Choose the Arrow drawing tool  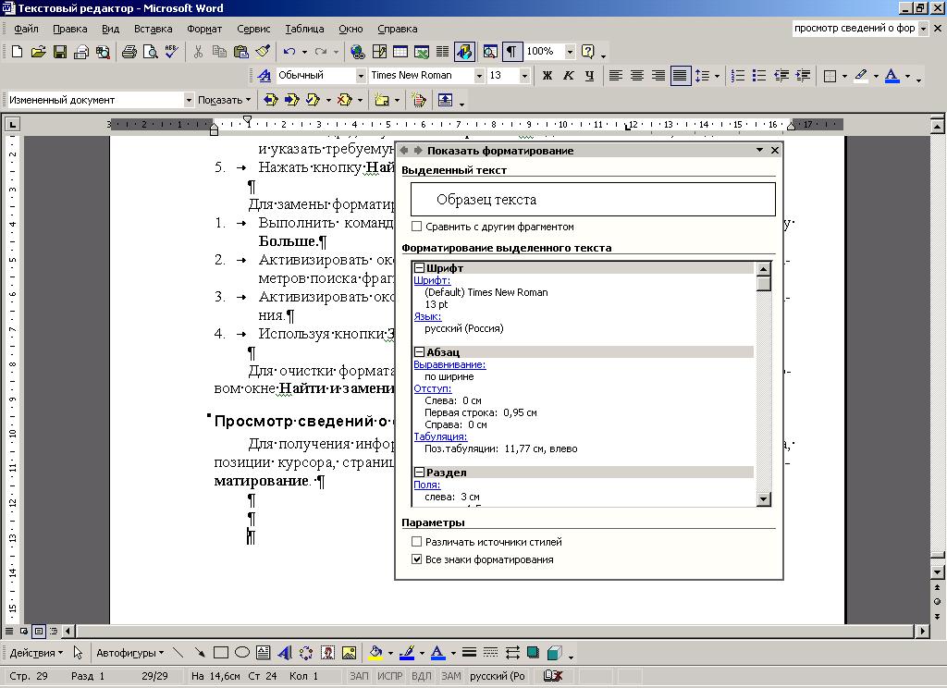coord(200,652)
